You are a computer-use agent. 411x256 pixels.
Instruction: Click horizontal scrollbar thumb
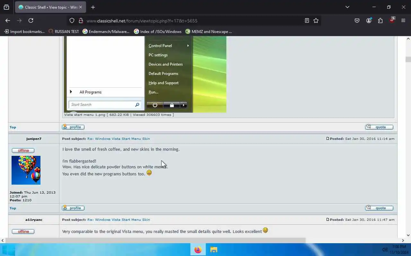click(155, 240)
